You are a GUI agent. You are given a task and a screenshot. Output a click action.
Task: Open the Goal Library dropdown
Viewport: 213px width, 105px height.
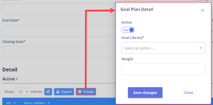pos(163,48)
